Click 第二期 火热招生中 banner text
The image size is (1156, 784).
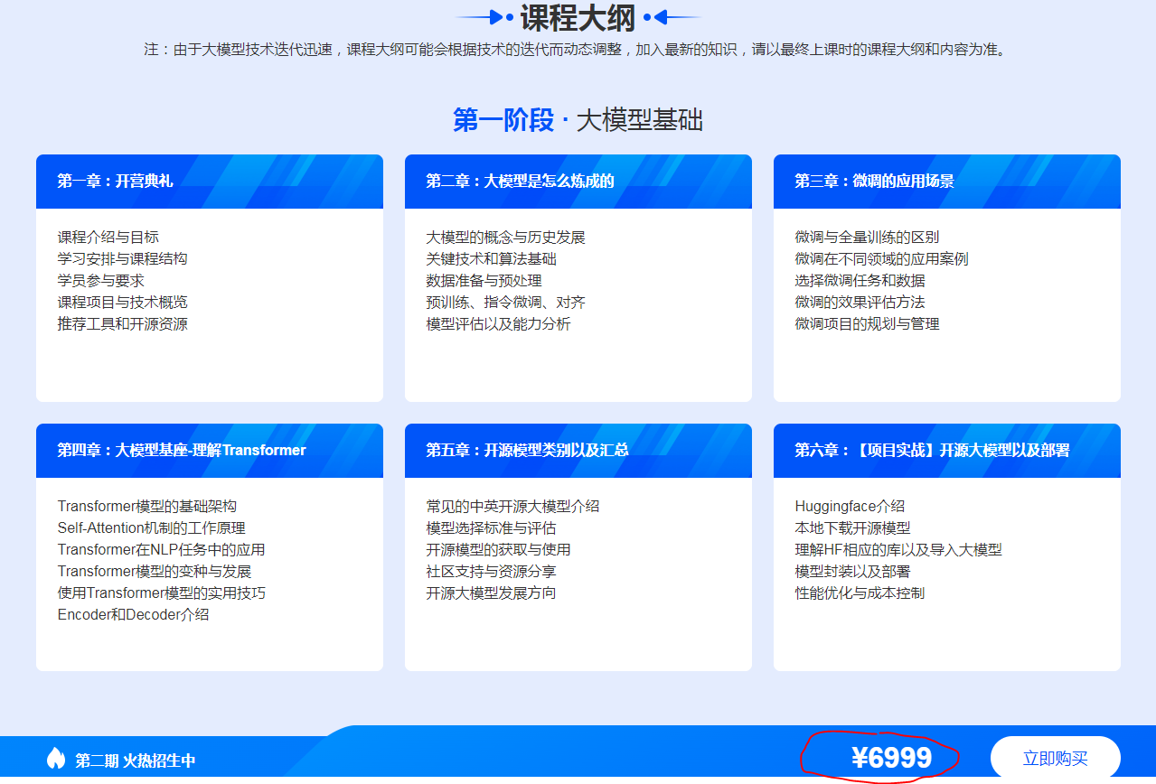tap(135, 761)
